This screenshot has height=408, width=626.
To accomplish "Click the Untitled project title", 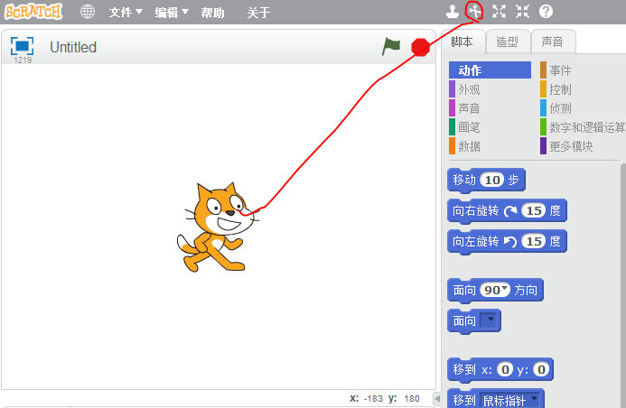I will click(x=73, y=47).
